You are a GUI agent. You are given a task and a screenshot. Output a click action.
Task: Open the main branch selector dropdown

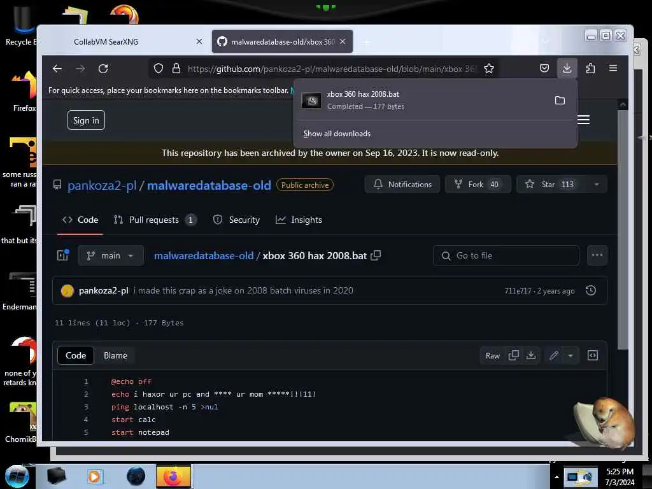[x=111, y=255]
